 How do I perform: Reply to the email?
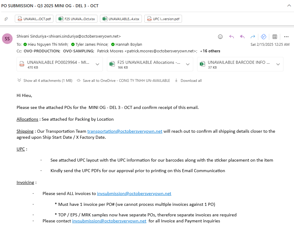coord(232,37)
